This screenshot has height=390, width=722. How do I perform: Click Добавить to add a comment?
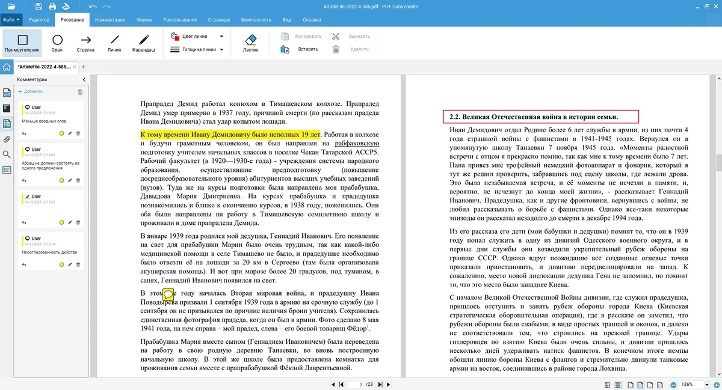tap(30, 92)
